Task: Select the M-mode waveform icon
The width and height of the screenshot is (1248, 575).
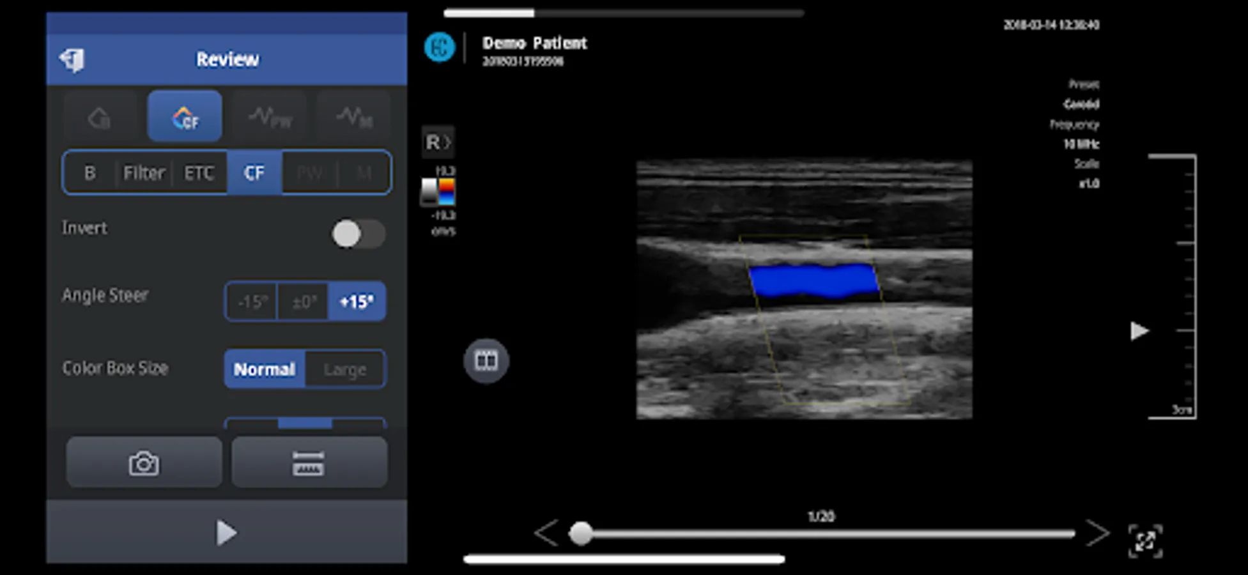Action: pos(354,116)
